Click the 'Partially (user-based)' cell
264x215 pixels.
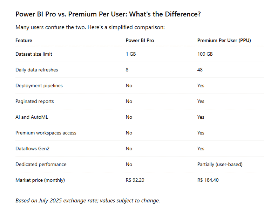220,164
